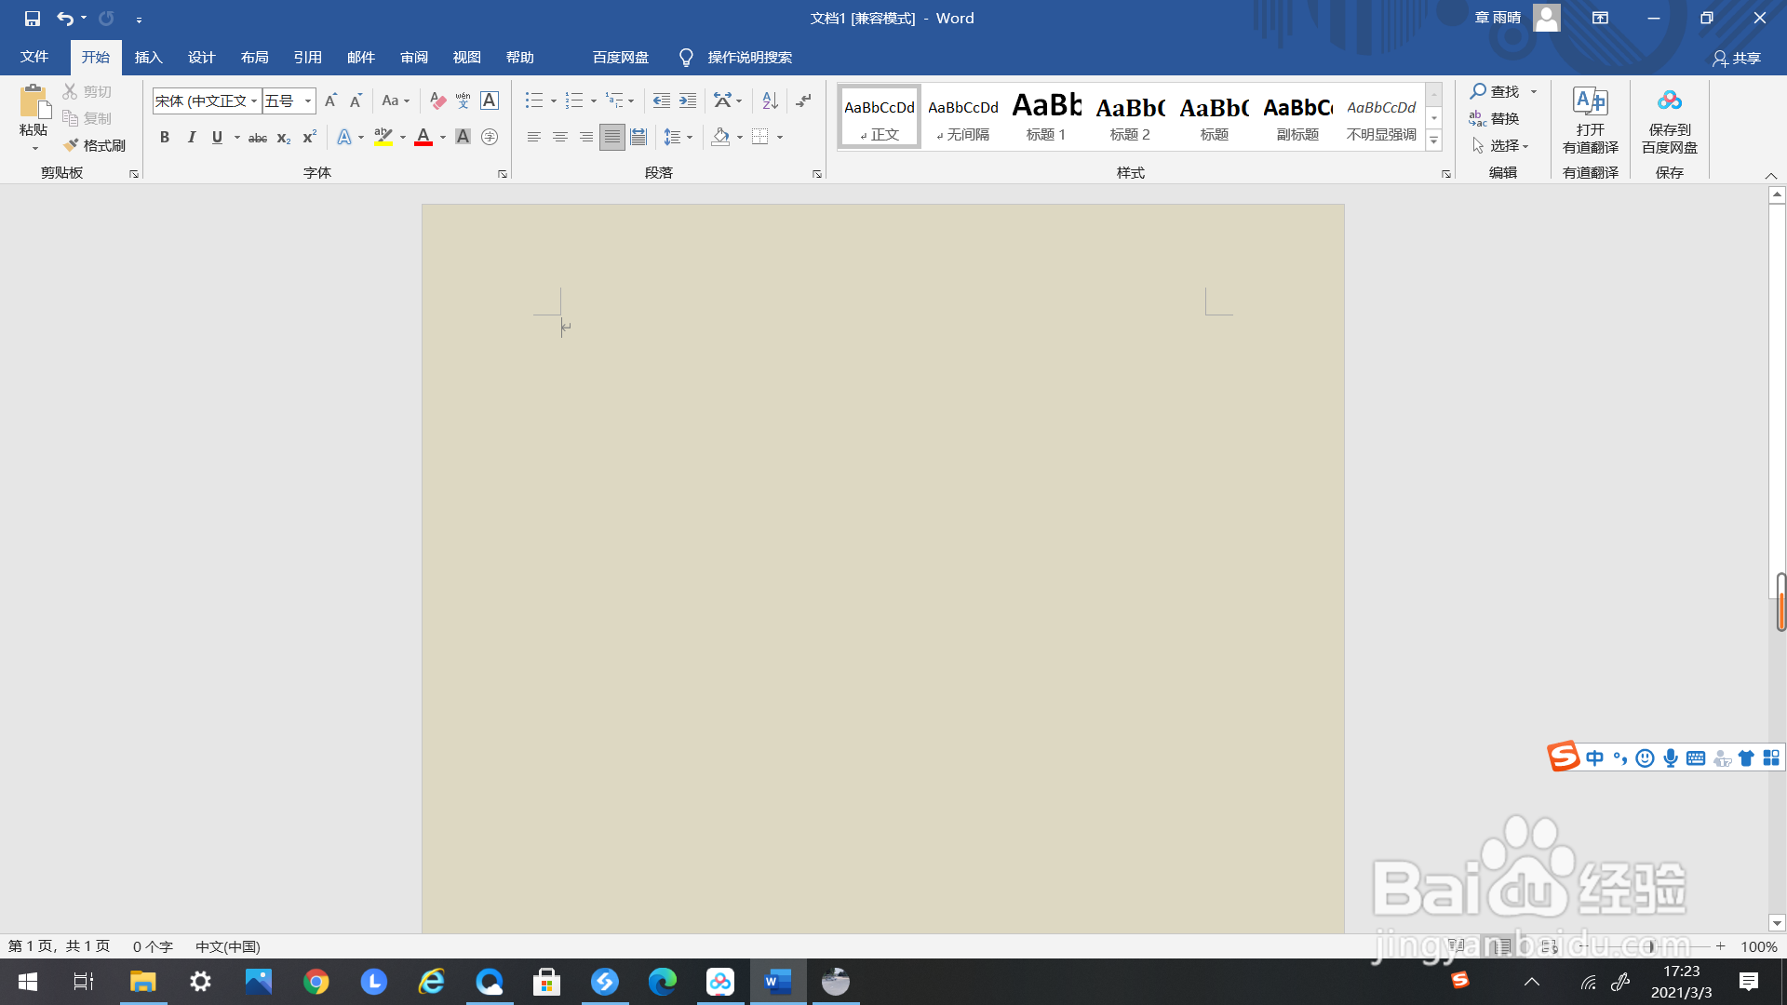Image resolution: width=1787 pixels, height=1005 pixels.
Task: Expand the styles gallery list
Action: tap(1434, 141)
